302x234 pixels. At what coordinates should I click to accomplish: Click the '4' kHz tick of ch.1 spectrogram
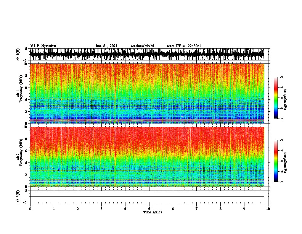click(27, 100)
